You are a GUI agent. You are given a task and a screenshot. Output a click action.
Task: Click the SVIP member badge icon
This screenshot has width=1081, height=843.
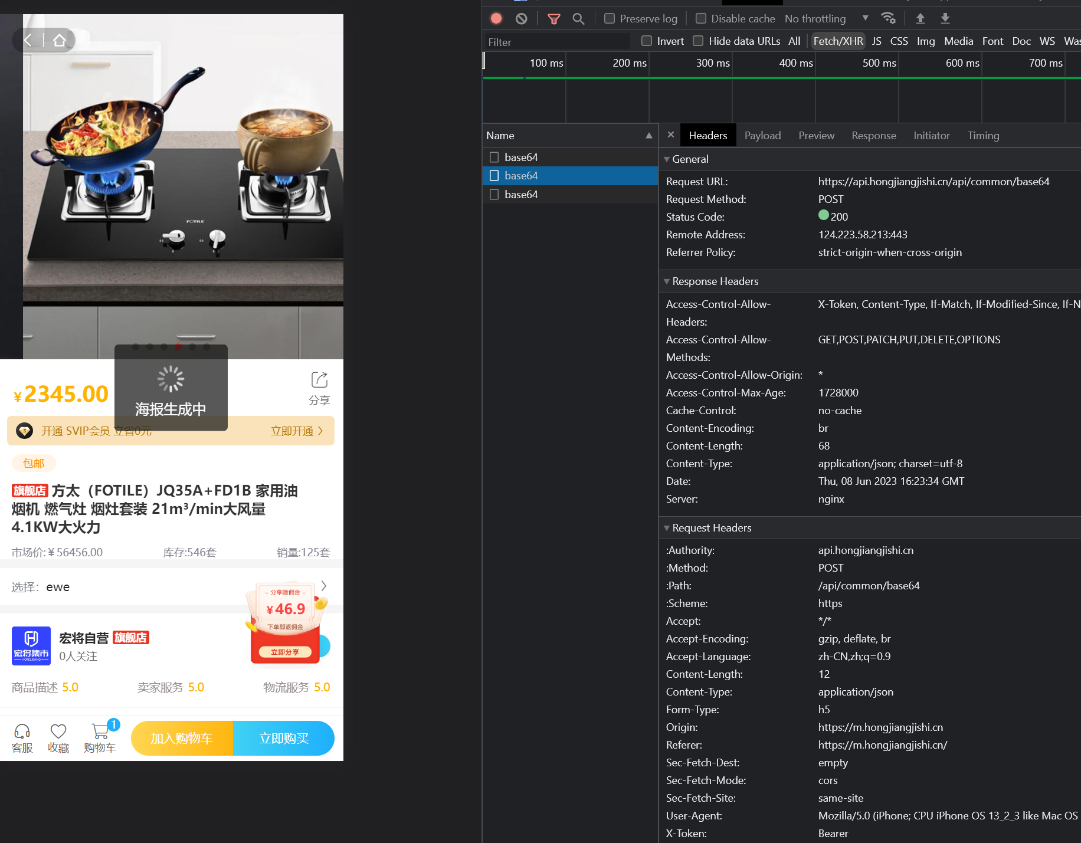point(24,431)
